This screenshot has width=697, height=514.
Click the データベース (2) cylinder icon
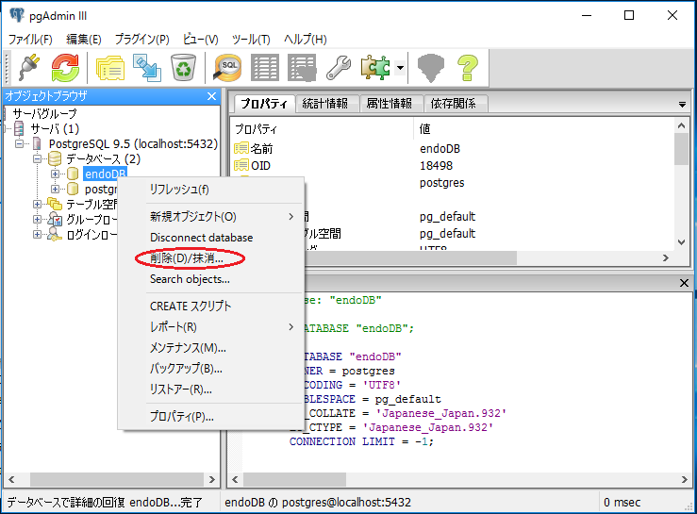pos(54,158)
